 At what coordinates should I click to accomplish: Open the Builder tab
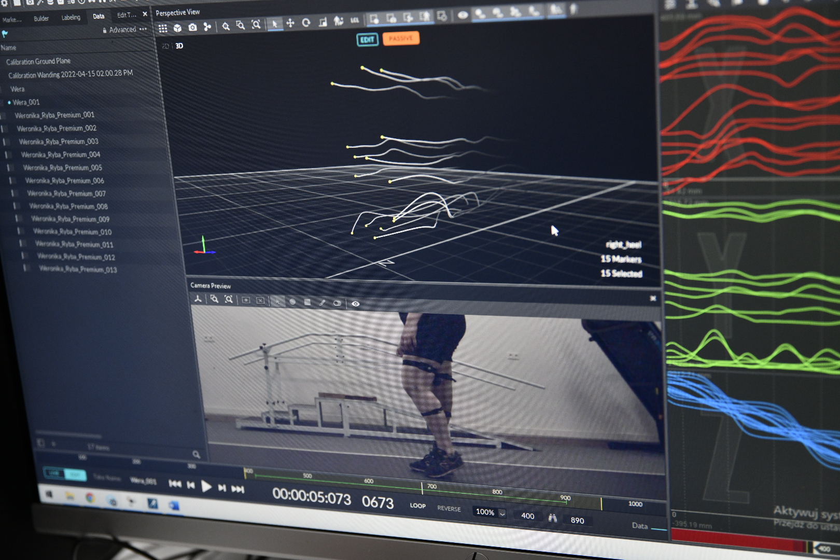pyautogui.click(x=41, y=19)
